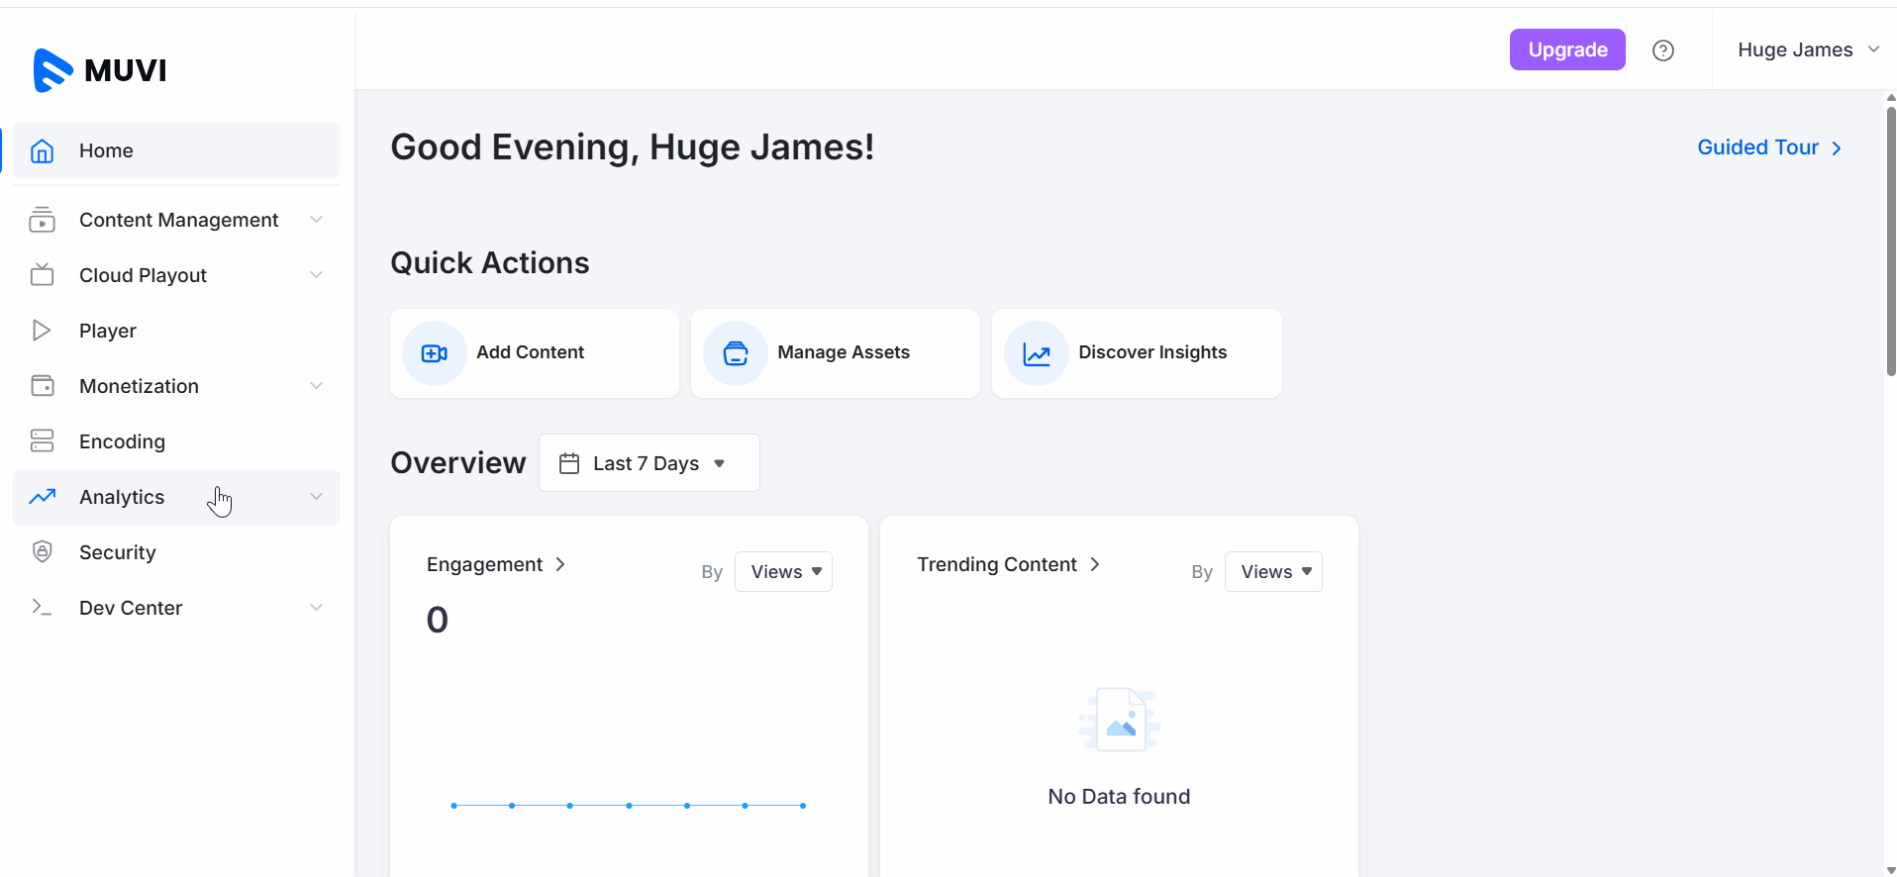
Task: Click the Add Content video camera icon
Action: 435,353
